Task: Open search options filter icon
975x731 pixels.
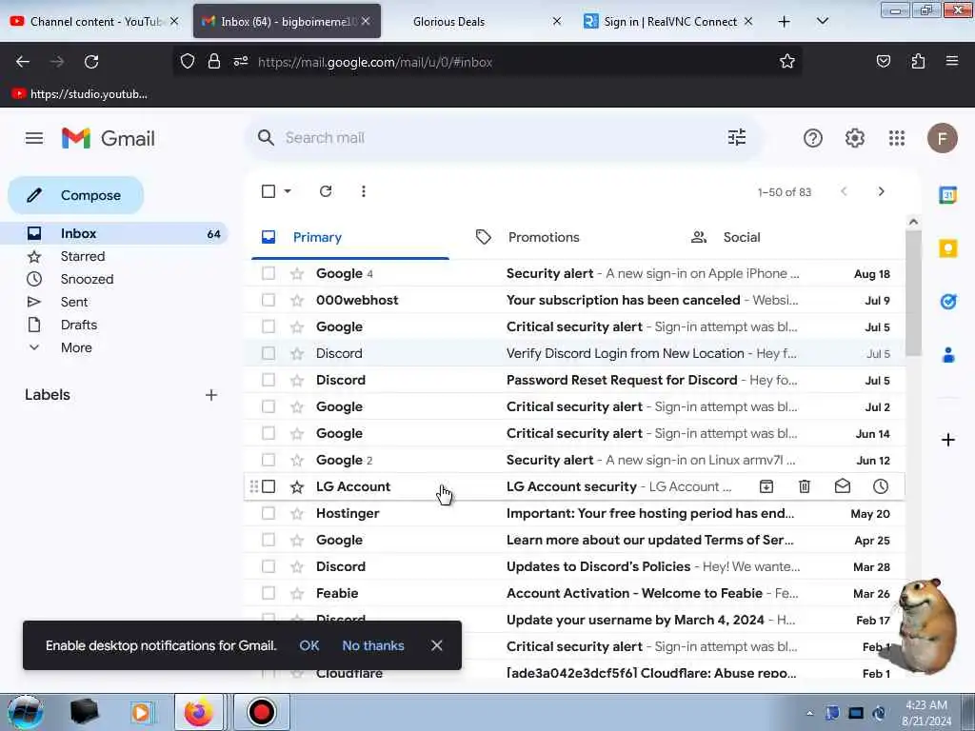Action: point(737,137)
